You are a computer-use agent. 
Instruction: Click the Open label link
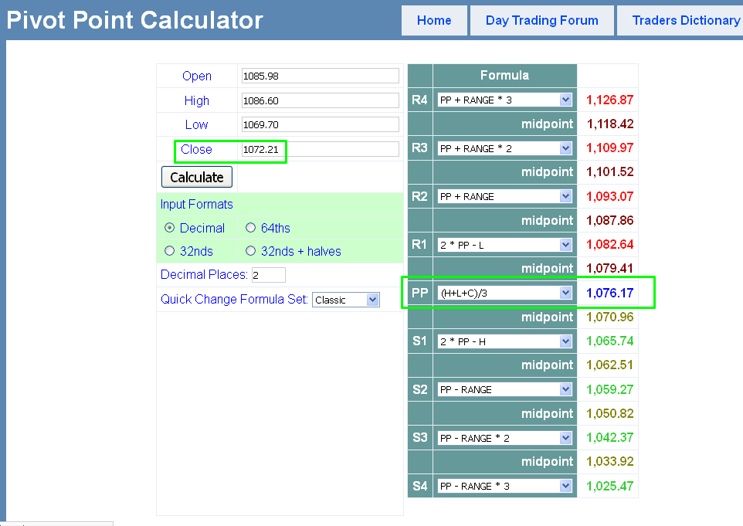[197, 76]
